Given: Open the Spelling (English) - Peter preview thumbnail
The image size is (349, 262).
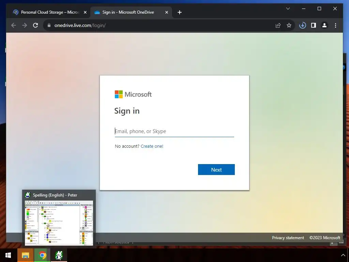Looking at the screenshot, I should [59, 223].
